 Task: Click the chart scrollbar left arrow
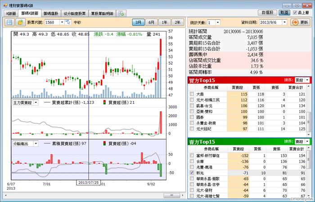pyautogui.click(x=6, y=195)
